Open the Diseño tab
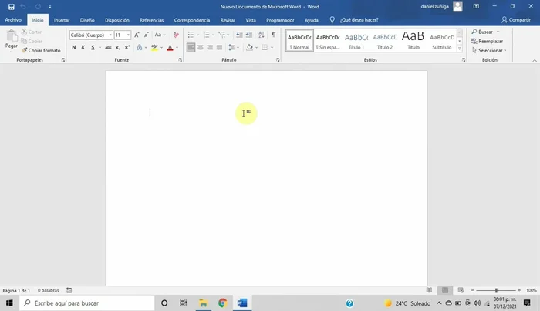540x311 pixels. [x=87, y=20]
